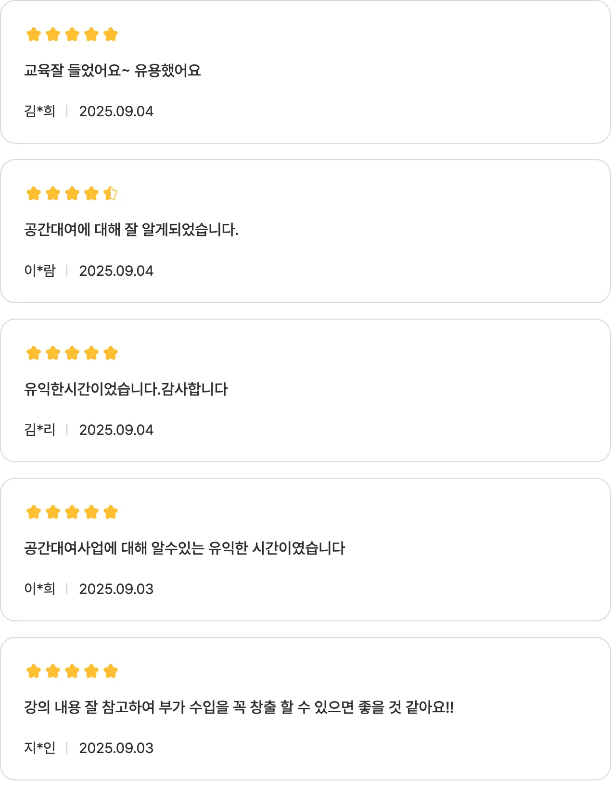Click the half star in 이*람's rating
This screenshot has width=611, height=804.
[111, 194]
